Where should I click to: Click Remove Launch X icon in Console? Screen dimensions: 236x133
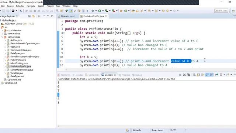click(184, 75)
